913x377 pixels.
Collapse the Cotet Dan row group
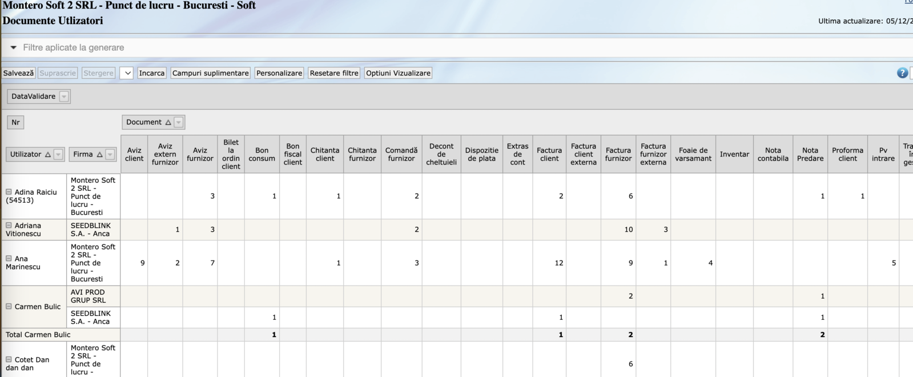tap(9, 360)
